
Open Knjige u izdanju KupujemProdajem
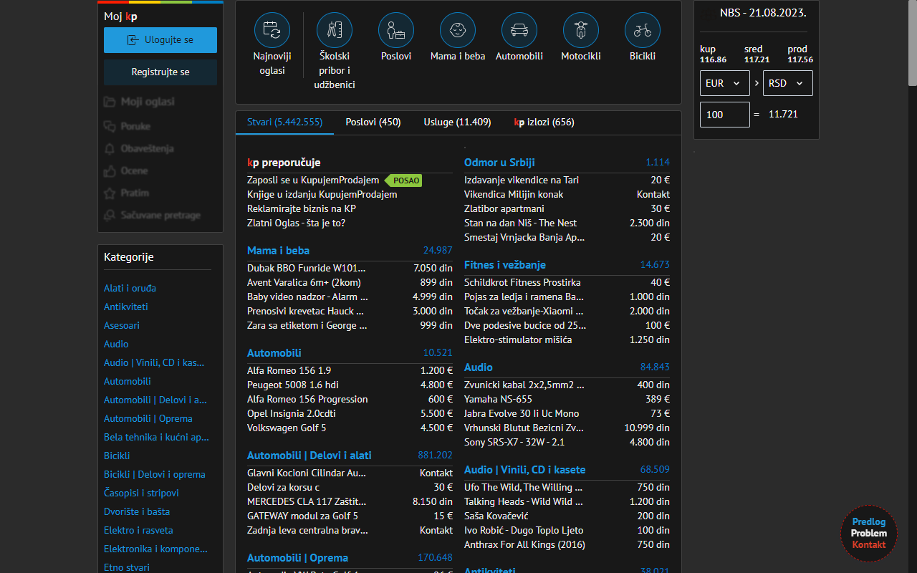(x=322, y=194)
